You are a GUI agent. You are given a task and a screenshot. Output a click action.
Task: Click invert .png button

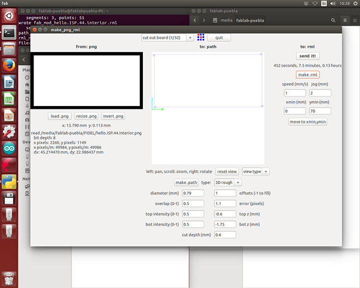[113, 116]
